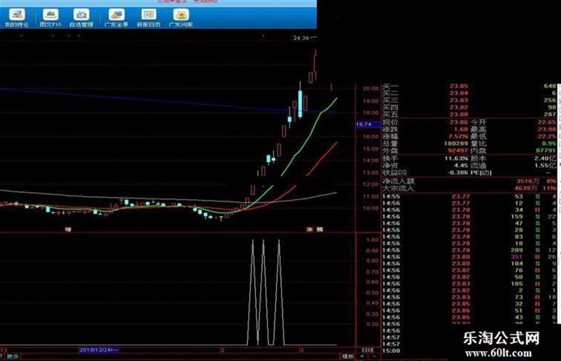
Task: Click the 涨 marker below the candles
Action: coord(310,229)
